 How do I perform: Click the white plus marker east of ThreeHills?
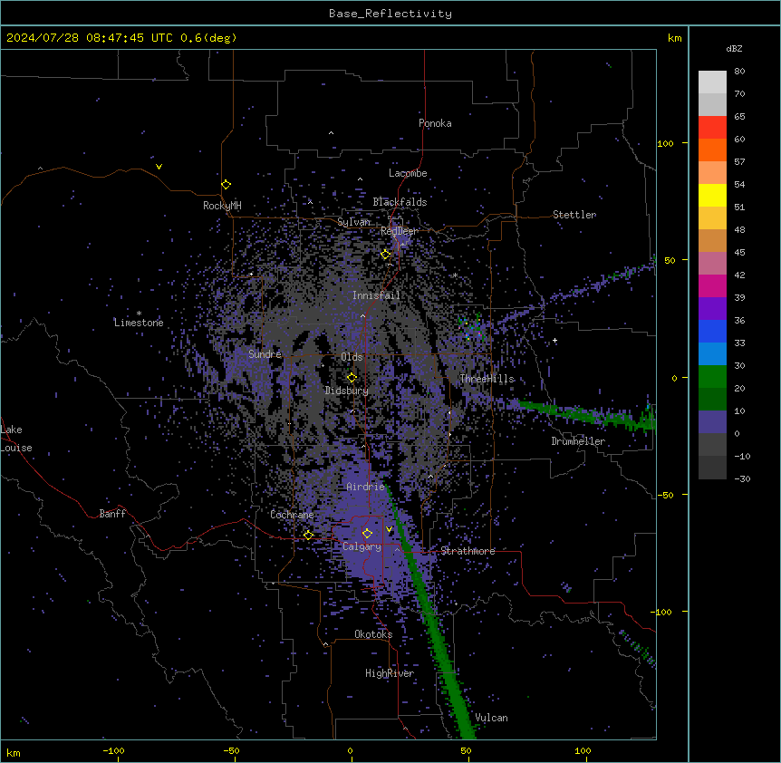tap(554, 341)
